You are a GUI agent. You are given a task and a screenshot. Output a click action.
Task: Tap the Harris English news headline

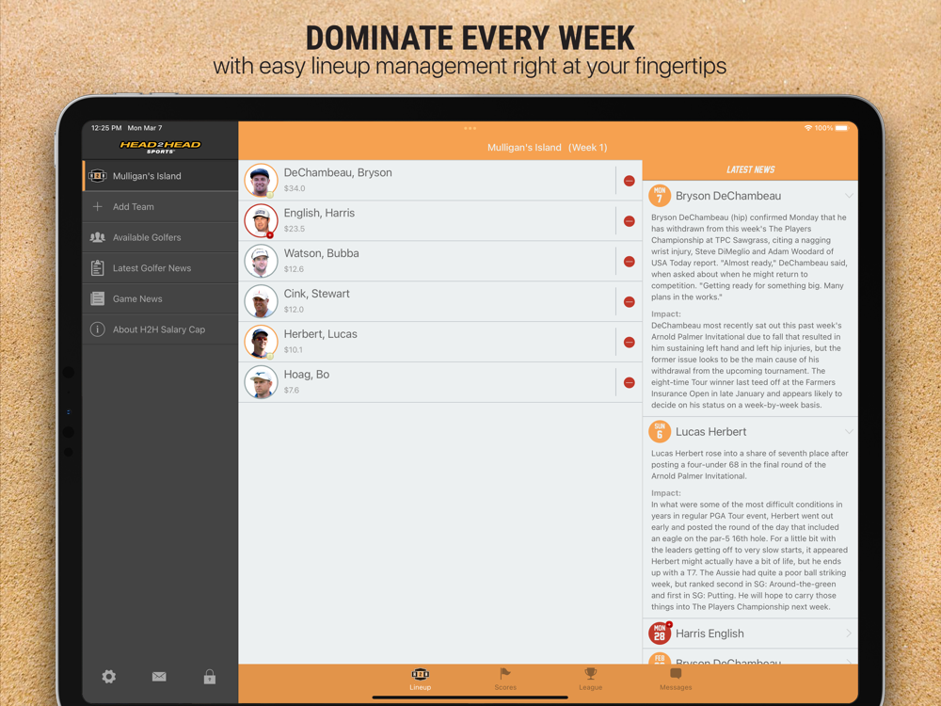click(x=710, y=634)
